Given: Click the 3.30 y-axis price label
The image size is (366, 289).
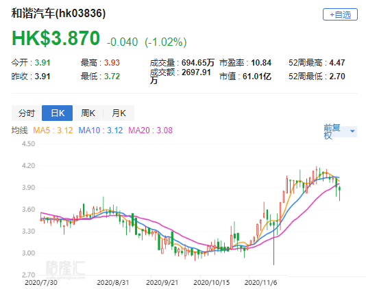Looking at the screenshot, I should [28, 232].
